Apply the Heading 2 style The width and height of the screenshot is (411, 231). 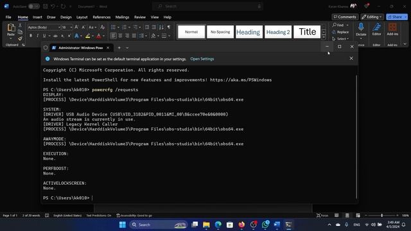coord(278,32)
